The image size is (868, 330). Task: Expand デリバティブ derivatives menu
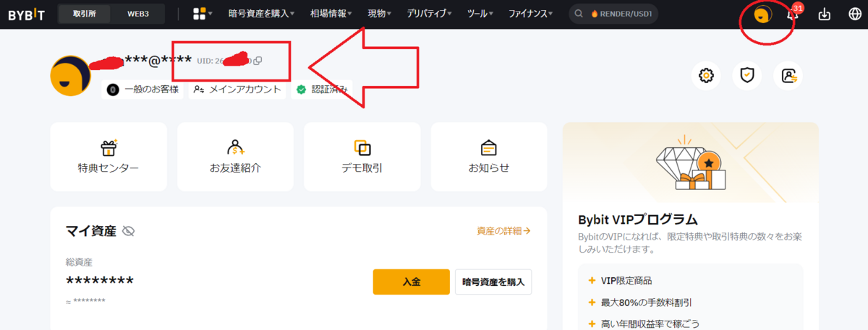point(429,14)
